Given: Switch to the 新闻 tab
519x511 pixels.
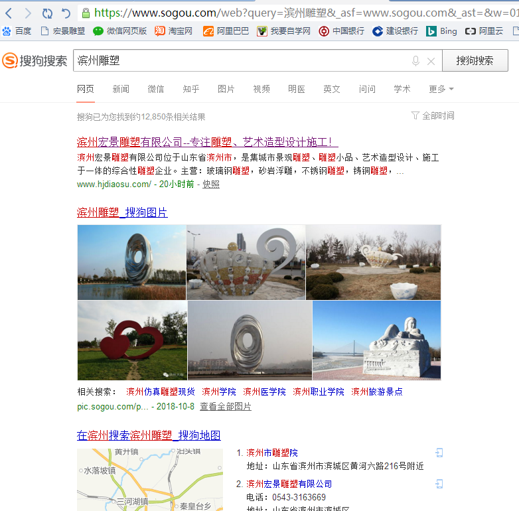Looking at the screenshot, I should click(121, 89).
